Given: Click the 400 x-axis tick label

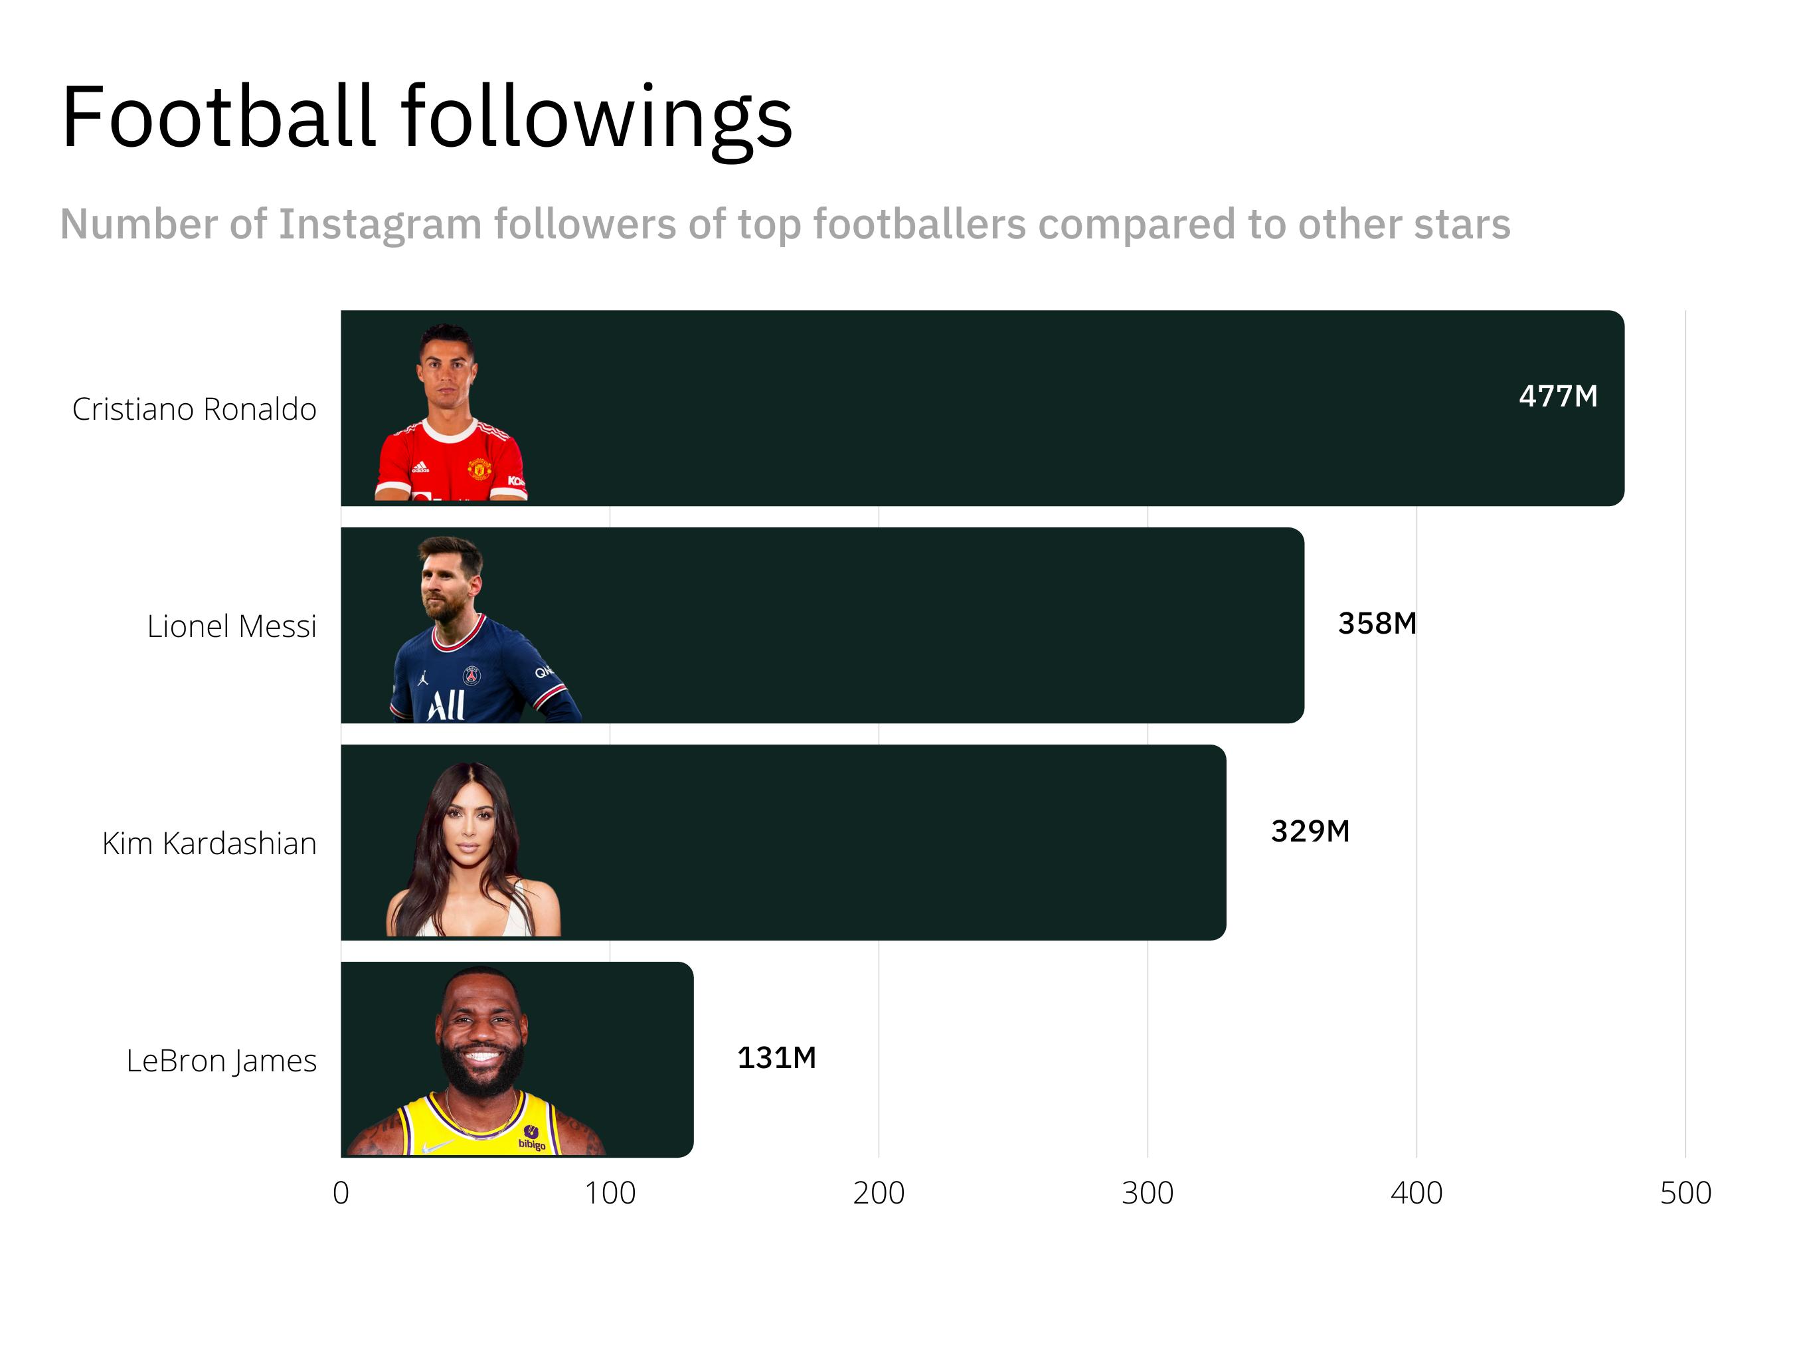Looking at the screenshot, I should [x=1417, y=1194].
